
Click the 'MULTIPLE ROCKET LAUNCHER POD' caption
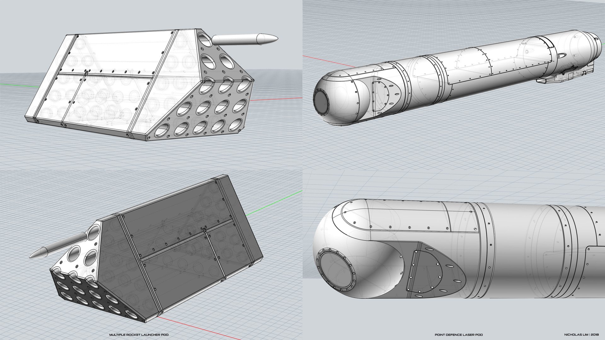pyautogui.click(x=139, y=335)
